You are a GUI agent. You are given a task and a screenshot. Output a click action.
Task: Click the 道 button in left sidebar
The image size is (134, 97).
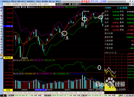point(1,31)
